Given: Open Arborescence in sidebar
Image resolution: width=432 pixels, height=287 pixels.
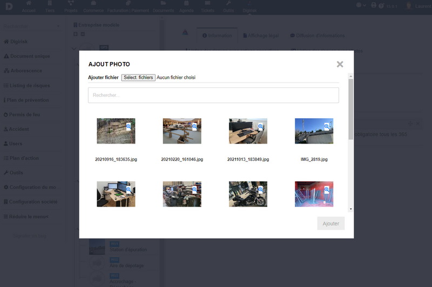Looking at the screenshot, I should coord(23,71).
